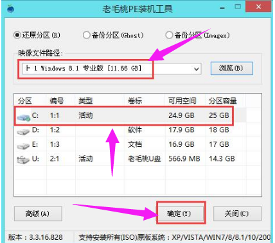The width and height of the screenshot is (275, 243).
Task: Select partition number 2:1 cell
Action: pos(55,159)
